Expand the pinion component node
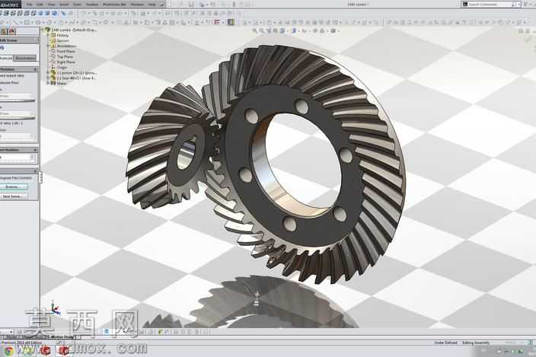Screen dimensions: 536x357 point(48,73)
